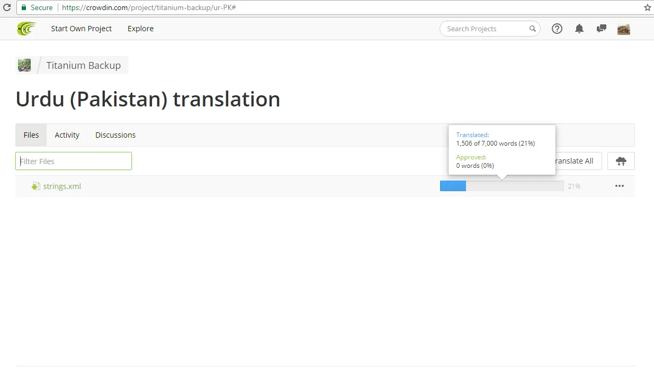Click the "0 words (0%)" approved text
This screenshot has width=654, height=368.
(x=475, y=166)
